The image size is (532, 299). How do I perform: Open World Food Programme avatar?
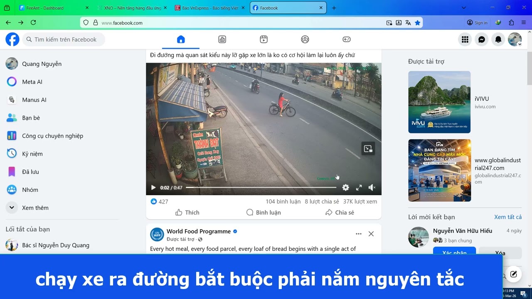pos(157,235)
